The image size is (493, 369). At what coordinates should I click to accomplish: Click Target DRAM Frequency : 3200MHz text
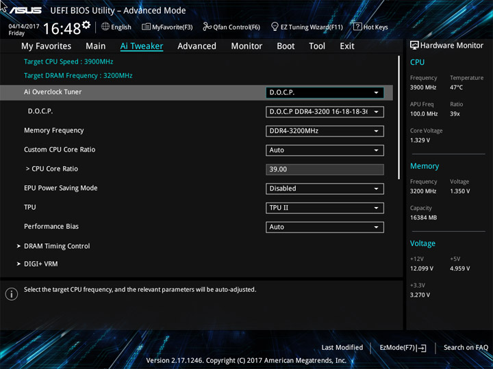click(x=78, y=76)
